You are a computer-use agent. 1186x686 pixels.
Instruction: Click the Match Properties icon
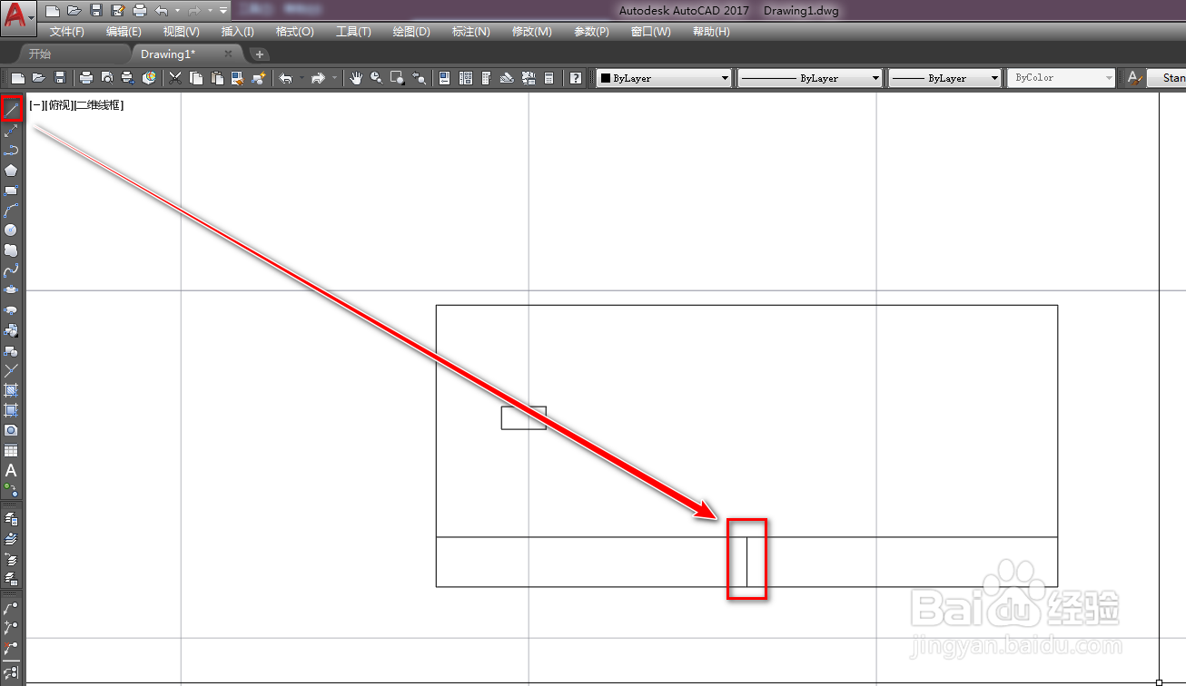(x=237, y=78)
